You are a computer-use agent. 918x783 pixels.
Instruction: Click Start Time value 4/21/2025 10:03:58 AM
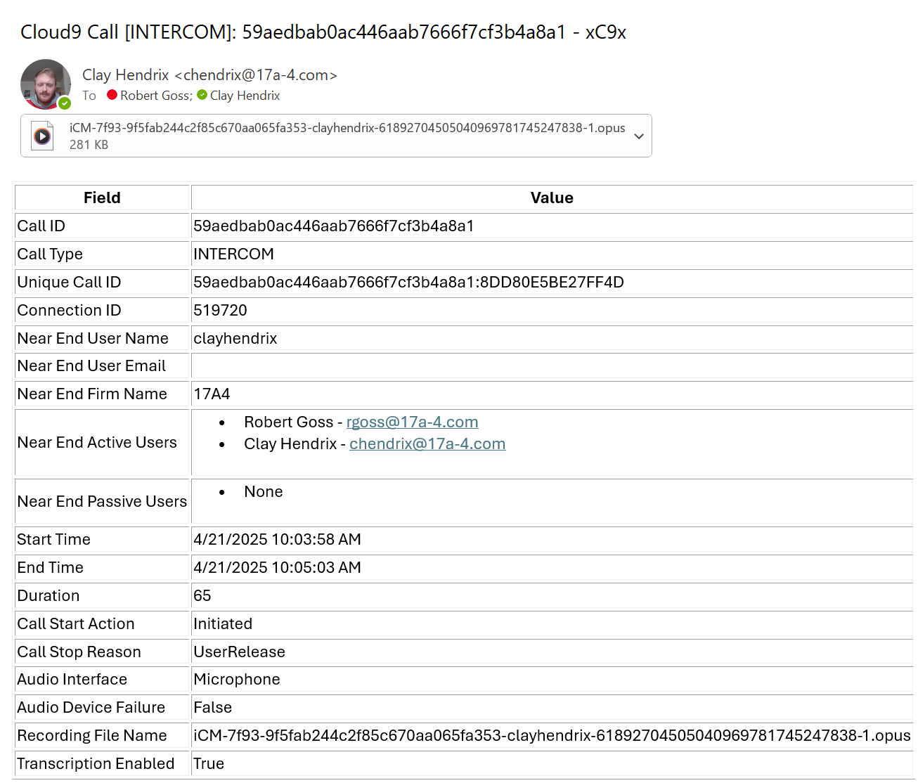tap(277, 539)
